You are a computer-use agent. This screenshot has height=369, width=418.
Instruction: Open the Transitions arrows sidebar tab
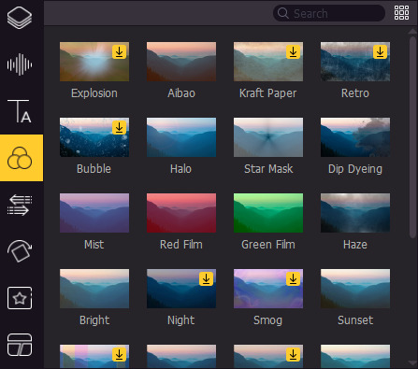[x=20, y=205]
